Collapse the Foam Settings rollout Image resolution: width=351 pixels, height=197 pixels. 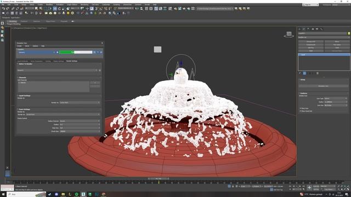point(24,109)
